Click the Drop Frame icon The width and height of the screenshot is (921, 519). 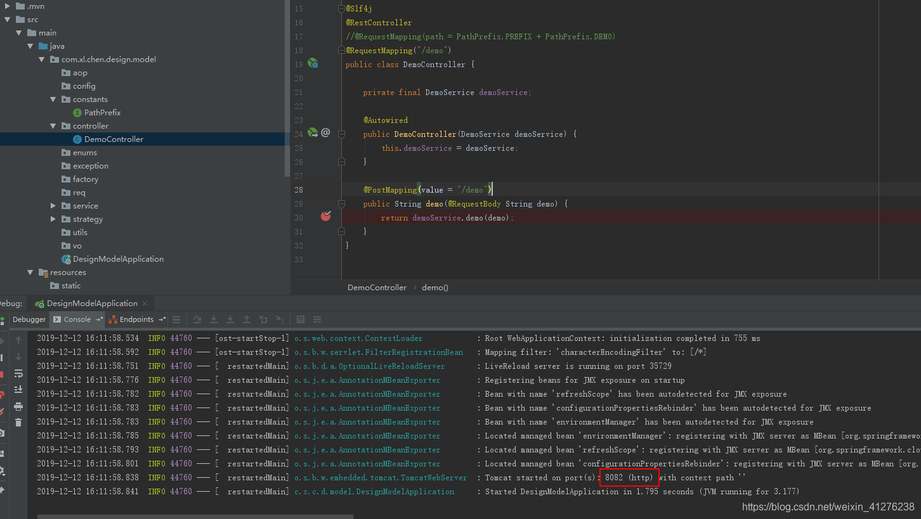(x=263, y=319)
